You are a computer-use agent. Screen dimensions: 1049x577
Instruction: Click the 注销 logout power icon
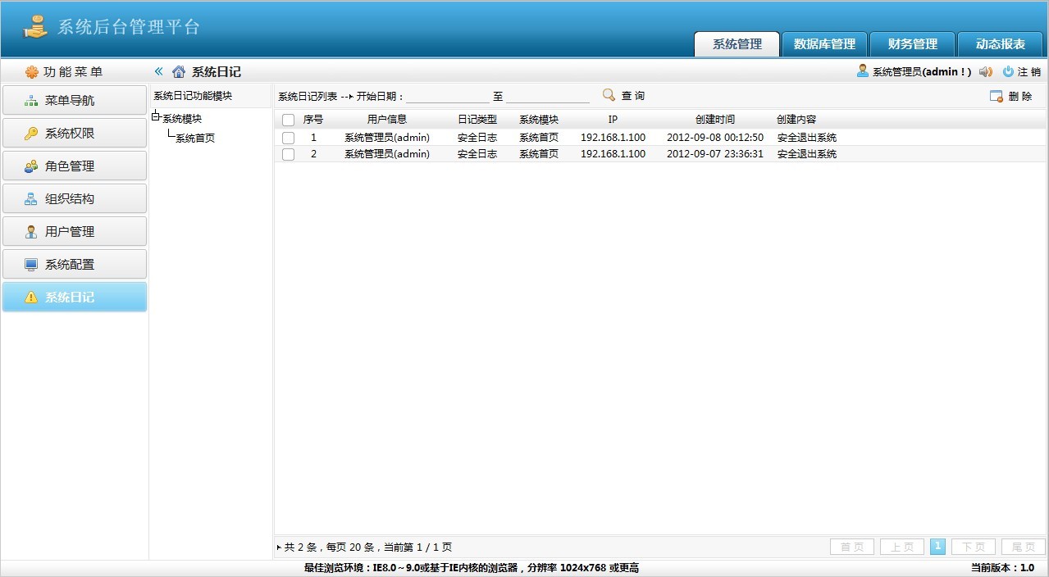click(1008, 71)
